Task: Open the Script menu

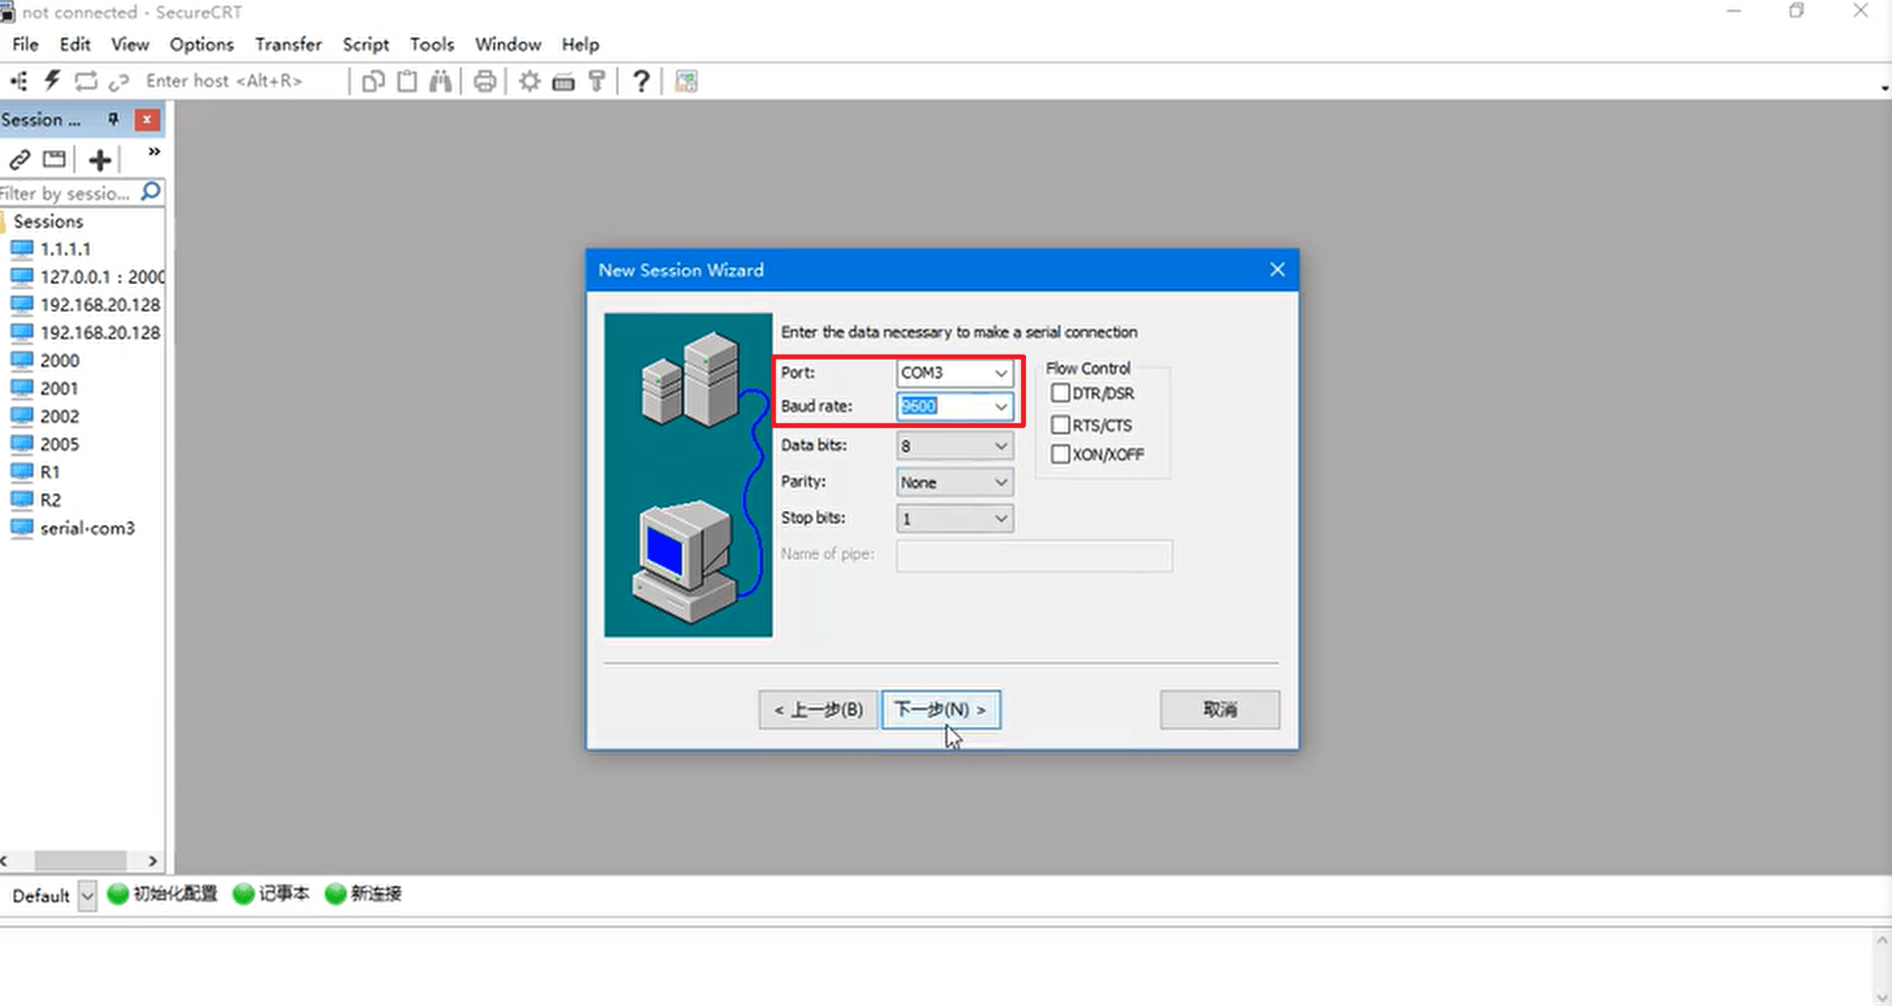Action: coord(366,45)
